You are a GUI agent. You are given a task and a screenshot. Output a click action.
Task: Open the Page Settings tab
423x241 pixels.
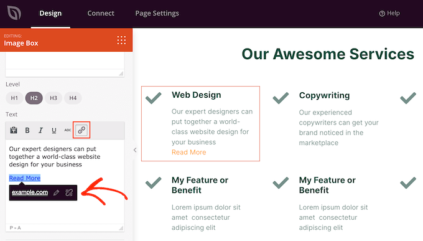pos(157,13)
